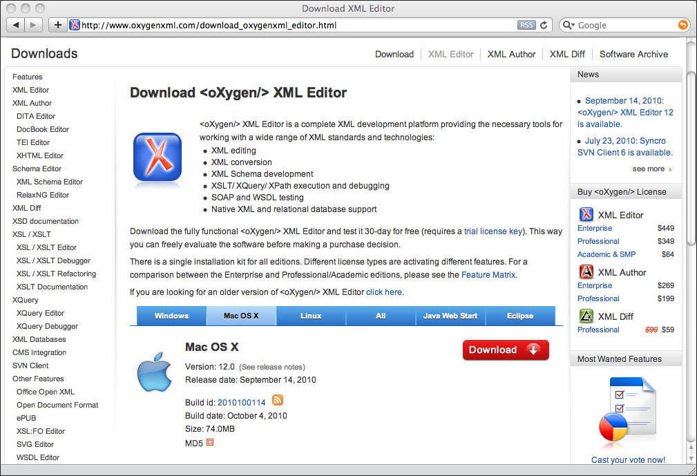Screen dimensions: 697x476
Task: Select XML Author Professional license at $199
Action: coord(598,298)
